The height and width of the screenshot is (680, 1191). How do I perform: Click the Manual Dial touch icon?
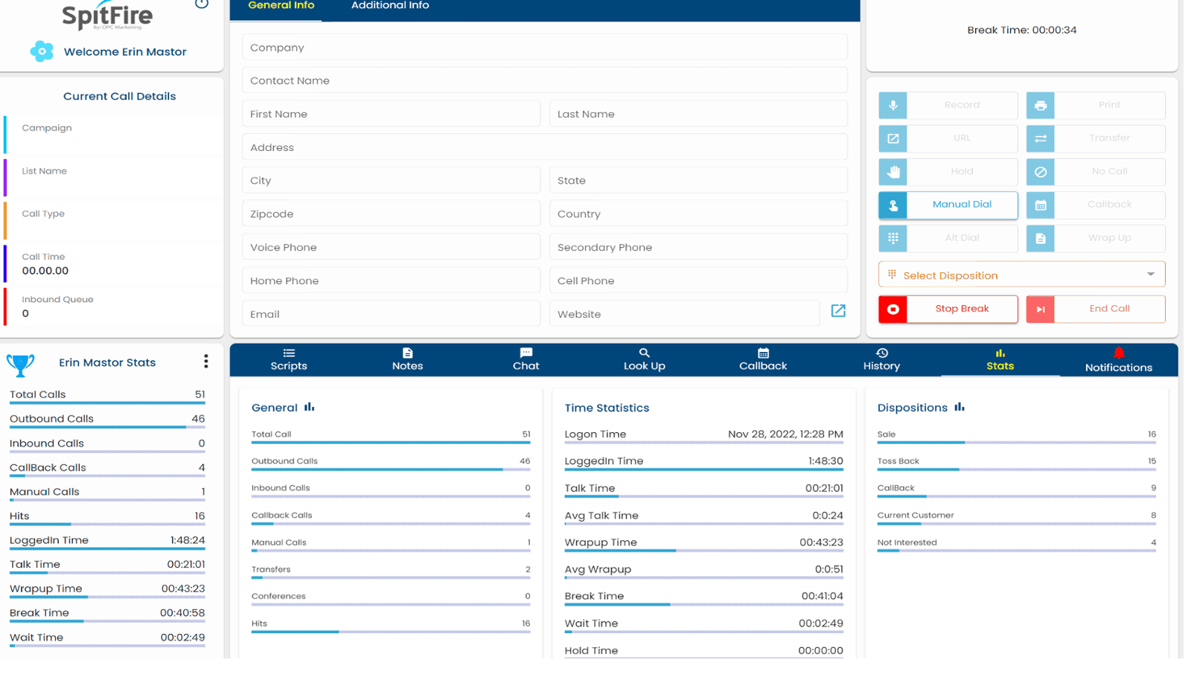[893, 205]
